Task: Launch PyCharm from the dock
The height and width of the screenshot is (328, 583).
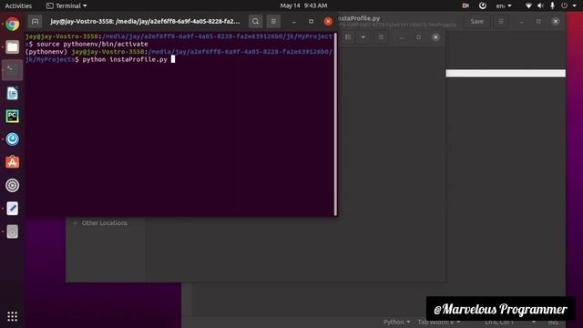Action: (12, 117)
